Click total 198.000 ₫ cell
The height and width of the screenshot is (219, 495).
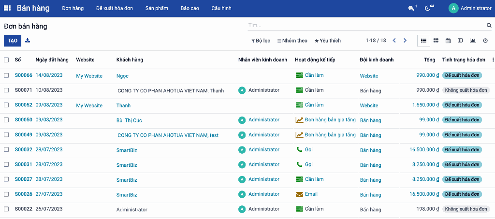click(x=428, y=209)
